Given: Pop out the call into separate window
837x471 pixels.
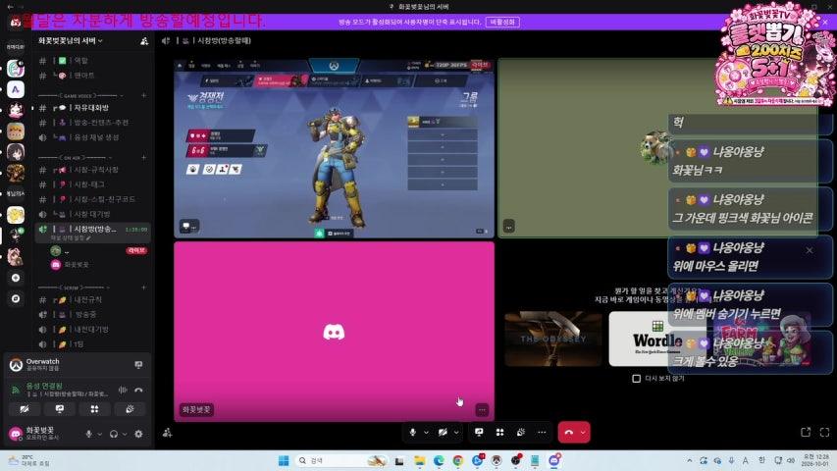Looking at the screenshot, I should pos(806,432).
